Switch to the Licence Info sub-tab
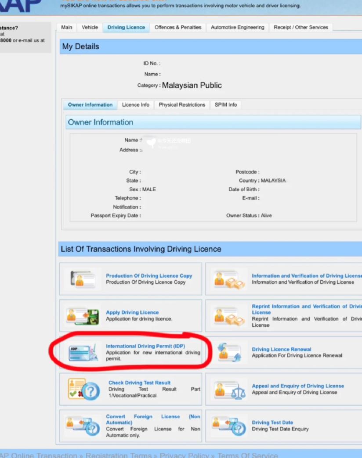362x458 pixels. pos(135,105)
